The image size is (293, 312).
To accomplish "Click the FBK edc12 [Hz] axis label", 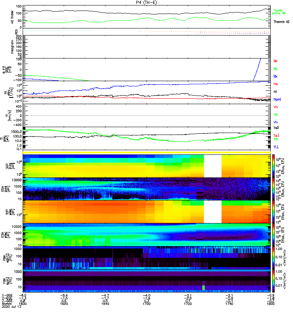I will 7,257.
